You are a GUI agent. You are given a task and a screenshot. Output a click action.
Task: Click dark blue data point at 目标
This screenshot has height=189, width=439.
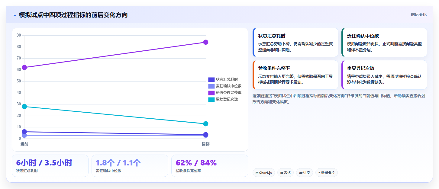pos(206,135)
